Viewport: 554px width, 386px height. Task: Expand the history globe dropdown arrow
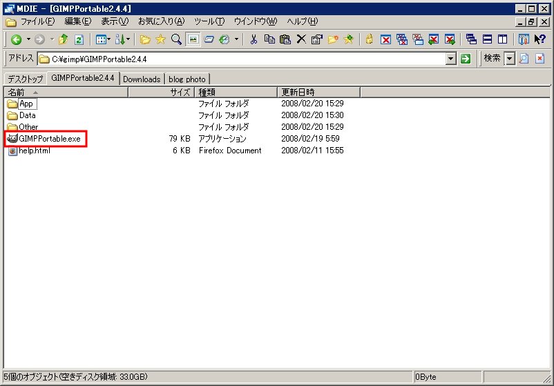click(x=236, y=39)
